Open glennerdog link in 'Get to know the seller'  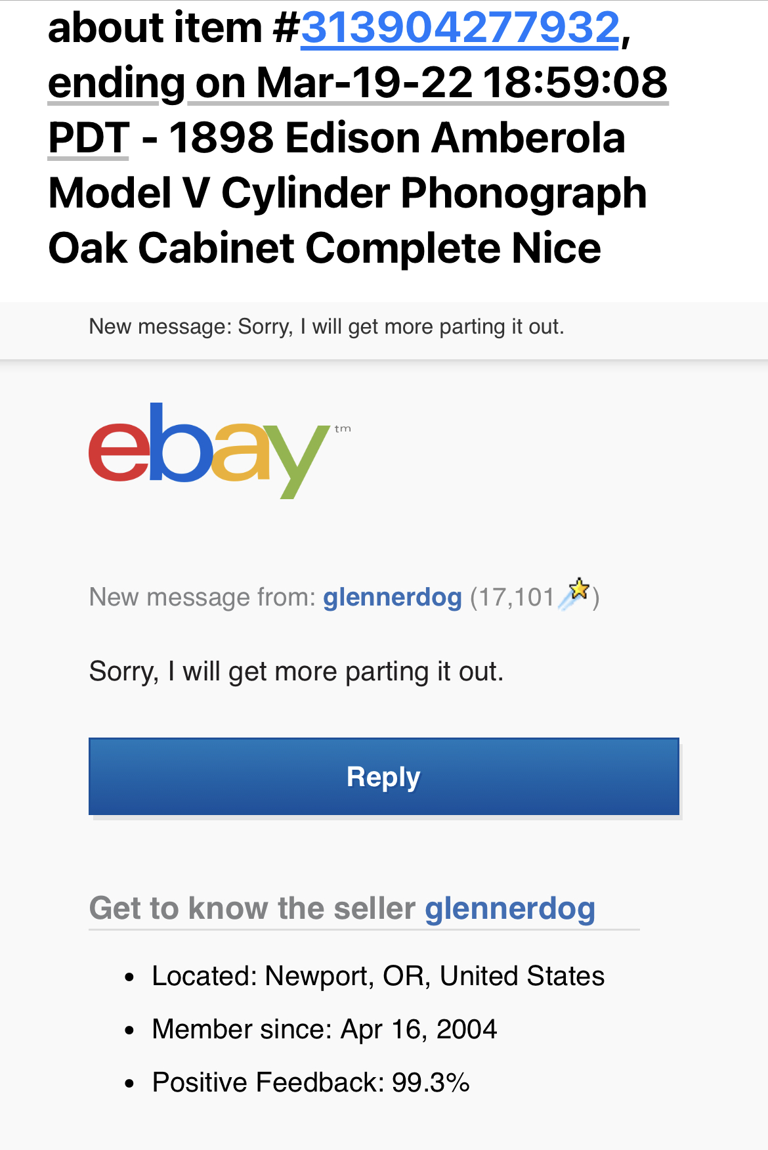(509, 909)
